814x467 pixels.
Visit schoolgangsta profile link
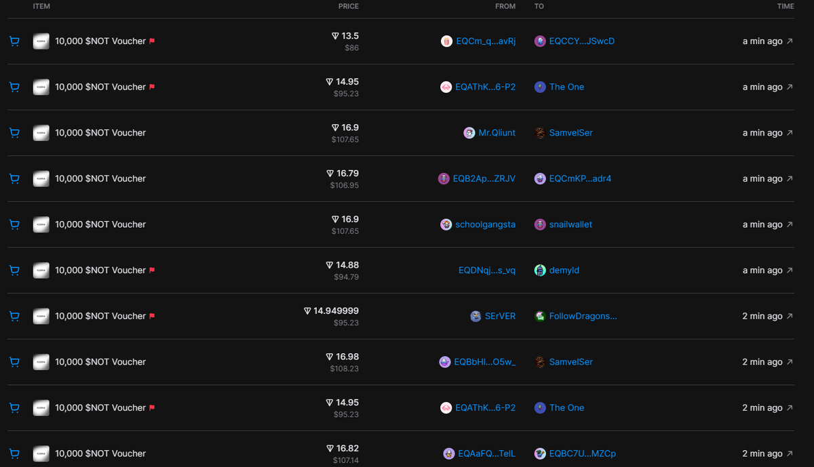(x=486, y=224)
